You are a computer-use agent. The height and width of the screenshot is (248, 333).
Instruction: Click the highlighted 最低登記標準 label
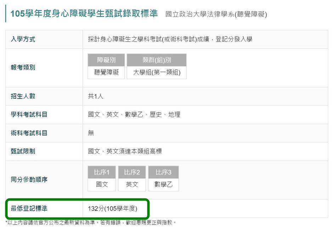pyautogui.click(x=29, y=208)
